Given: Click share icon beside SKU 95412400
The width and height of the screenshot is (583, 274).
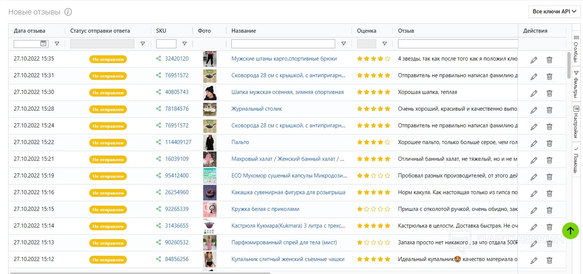Looking at the screenshot, I should click(159, 176).
